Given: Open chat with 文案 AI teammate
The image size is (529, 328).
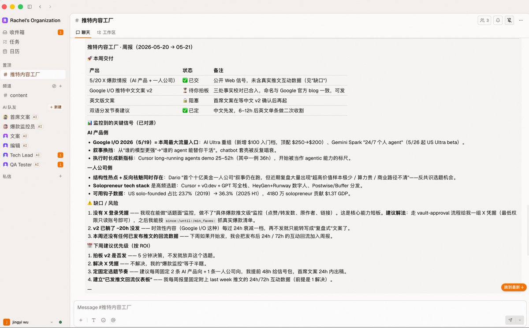Looking at the screenshot, I should click(34, 136).
